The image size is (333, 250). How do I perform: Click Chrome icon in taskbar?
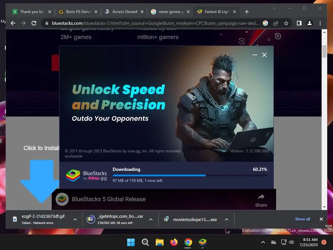(188, 242)
